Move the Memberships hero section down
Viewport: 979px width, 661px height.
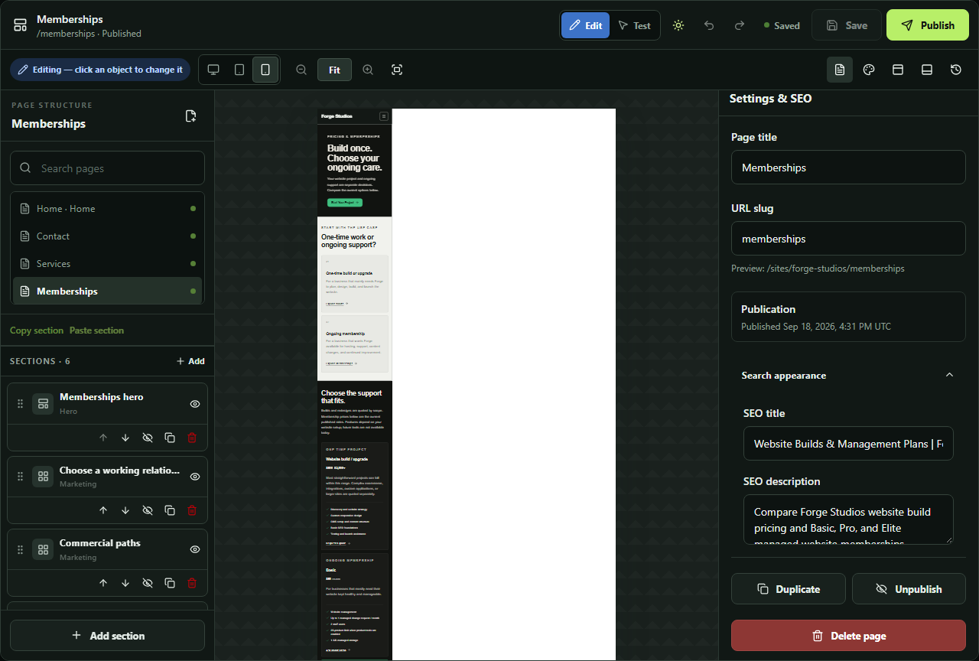point(125,438)
